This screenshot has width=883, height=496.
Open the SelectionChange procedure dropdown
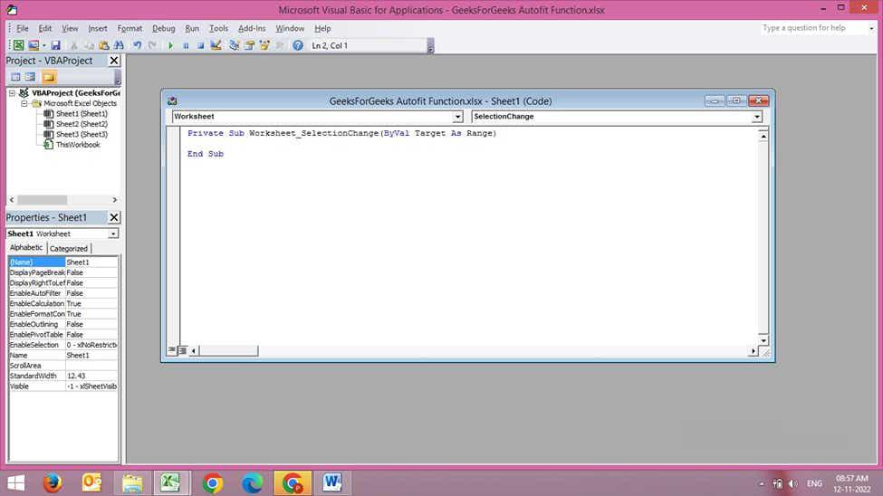[757, 117]
